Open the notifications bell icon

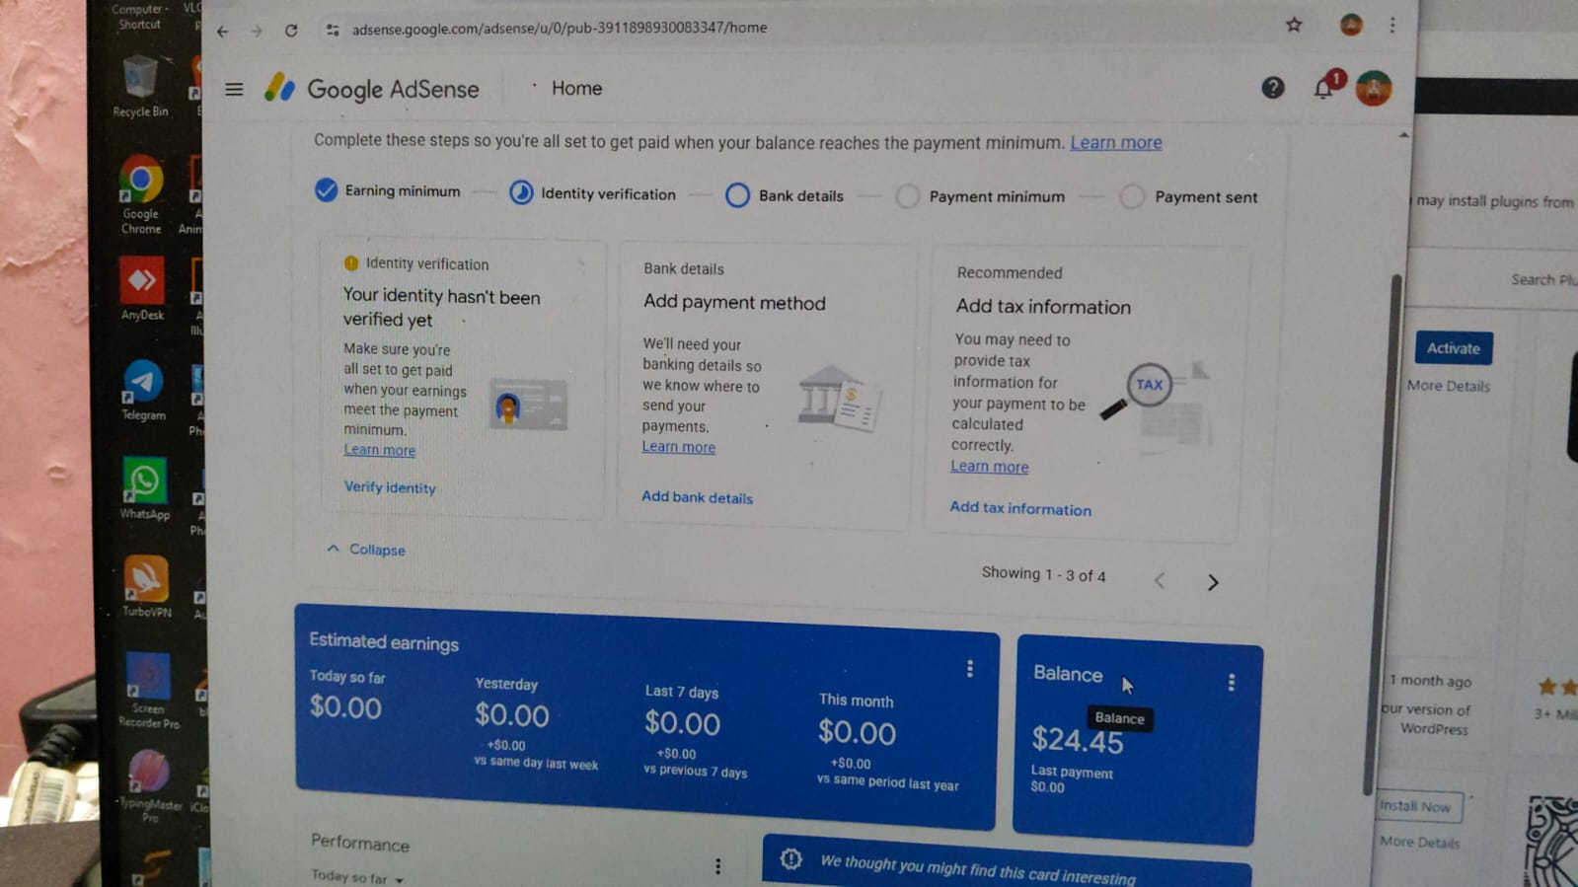pyautogui.click(x=1323, y=89)
